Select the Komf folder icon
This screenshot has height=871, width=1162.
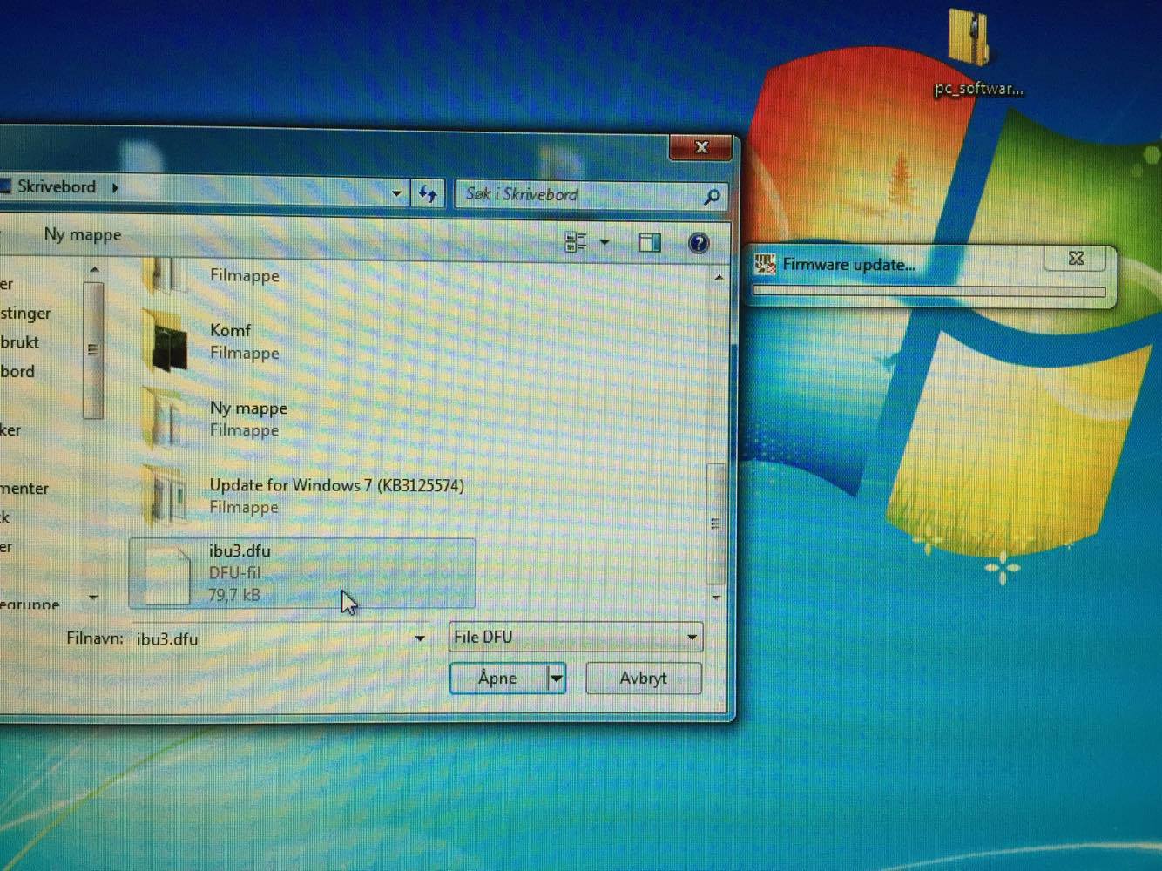pyautogui.click(x=166, y=341)
